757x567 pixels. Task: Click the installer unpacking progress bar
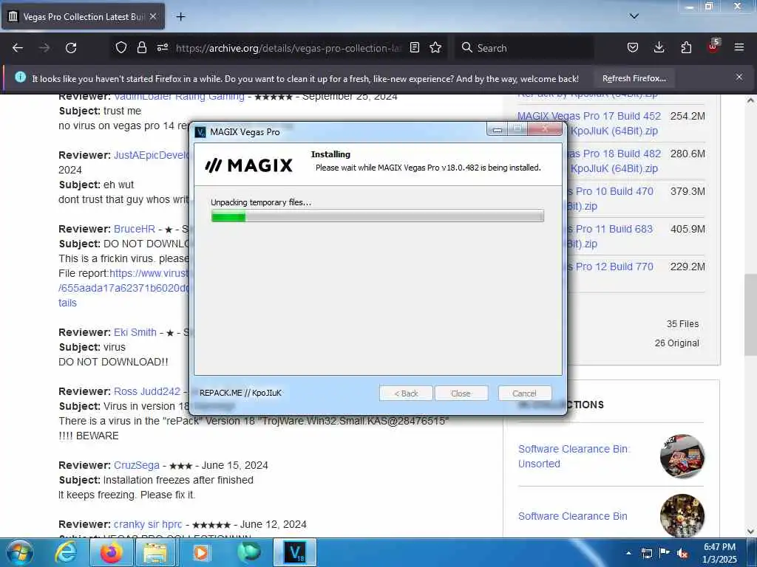click(x=378, y=216)
